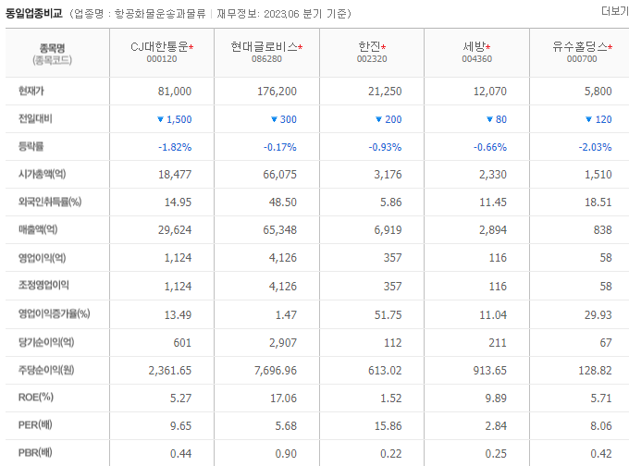This screenshot has width=629, height=466.
Task: Open the 더보기 link
Action: 615,11
